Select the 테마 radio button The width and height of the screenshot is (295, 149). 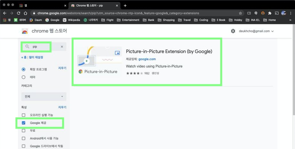point(23,77)
